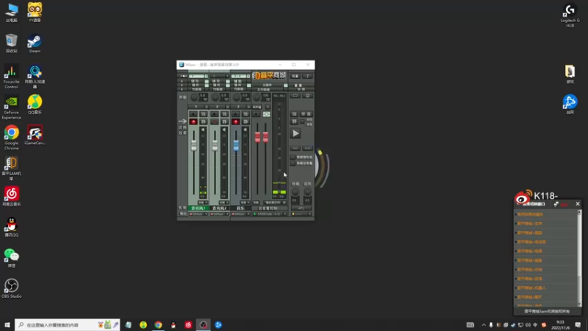This screenshot has height=331, width=588.
Task: Open Focusrite Control desktop icon
Action: point(11,76)
